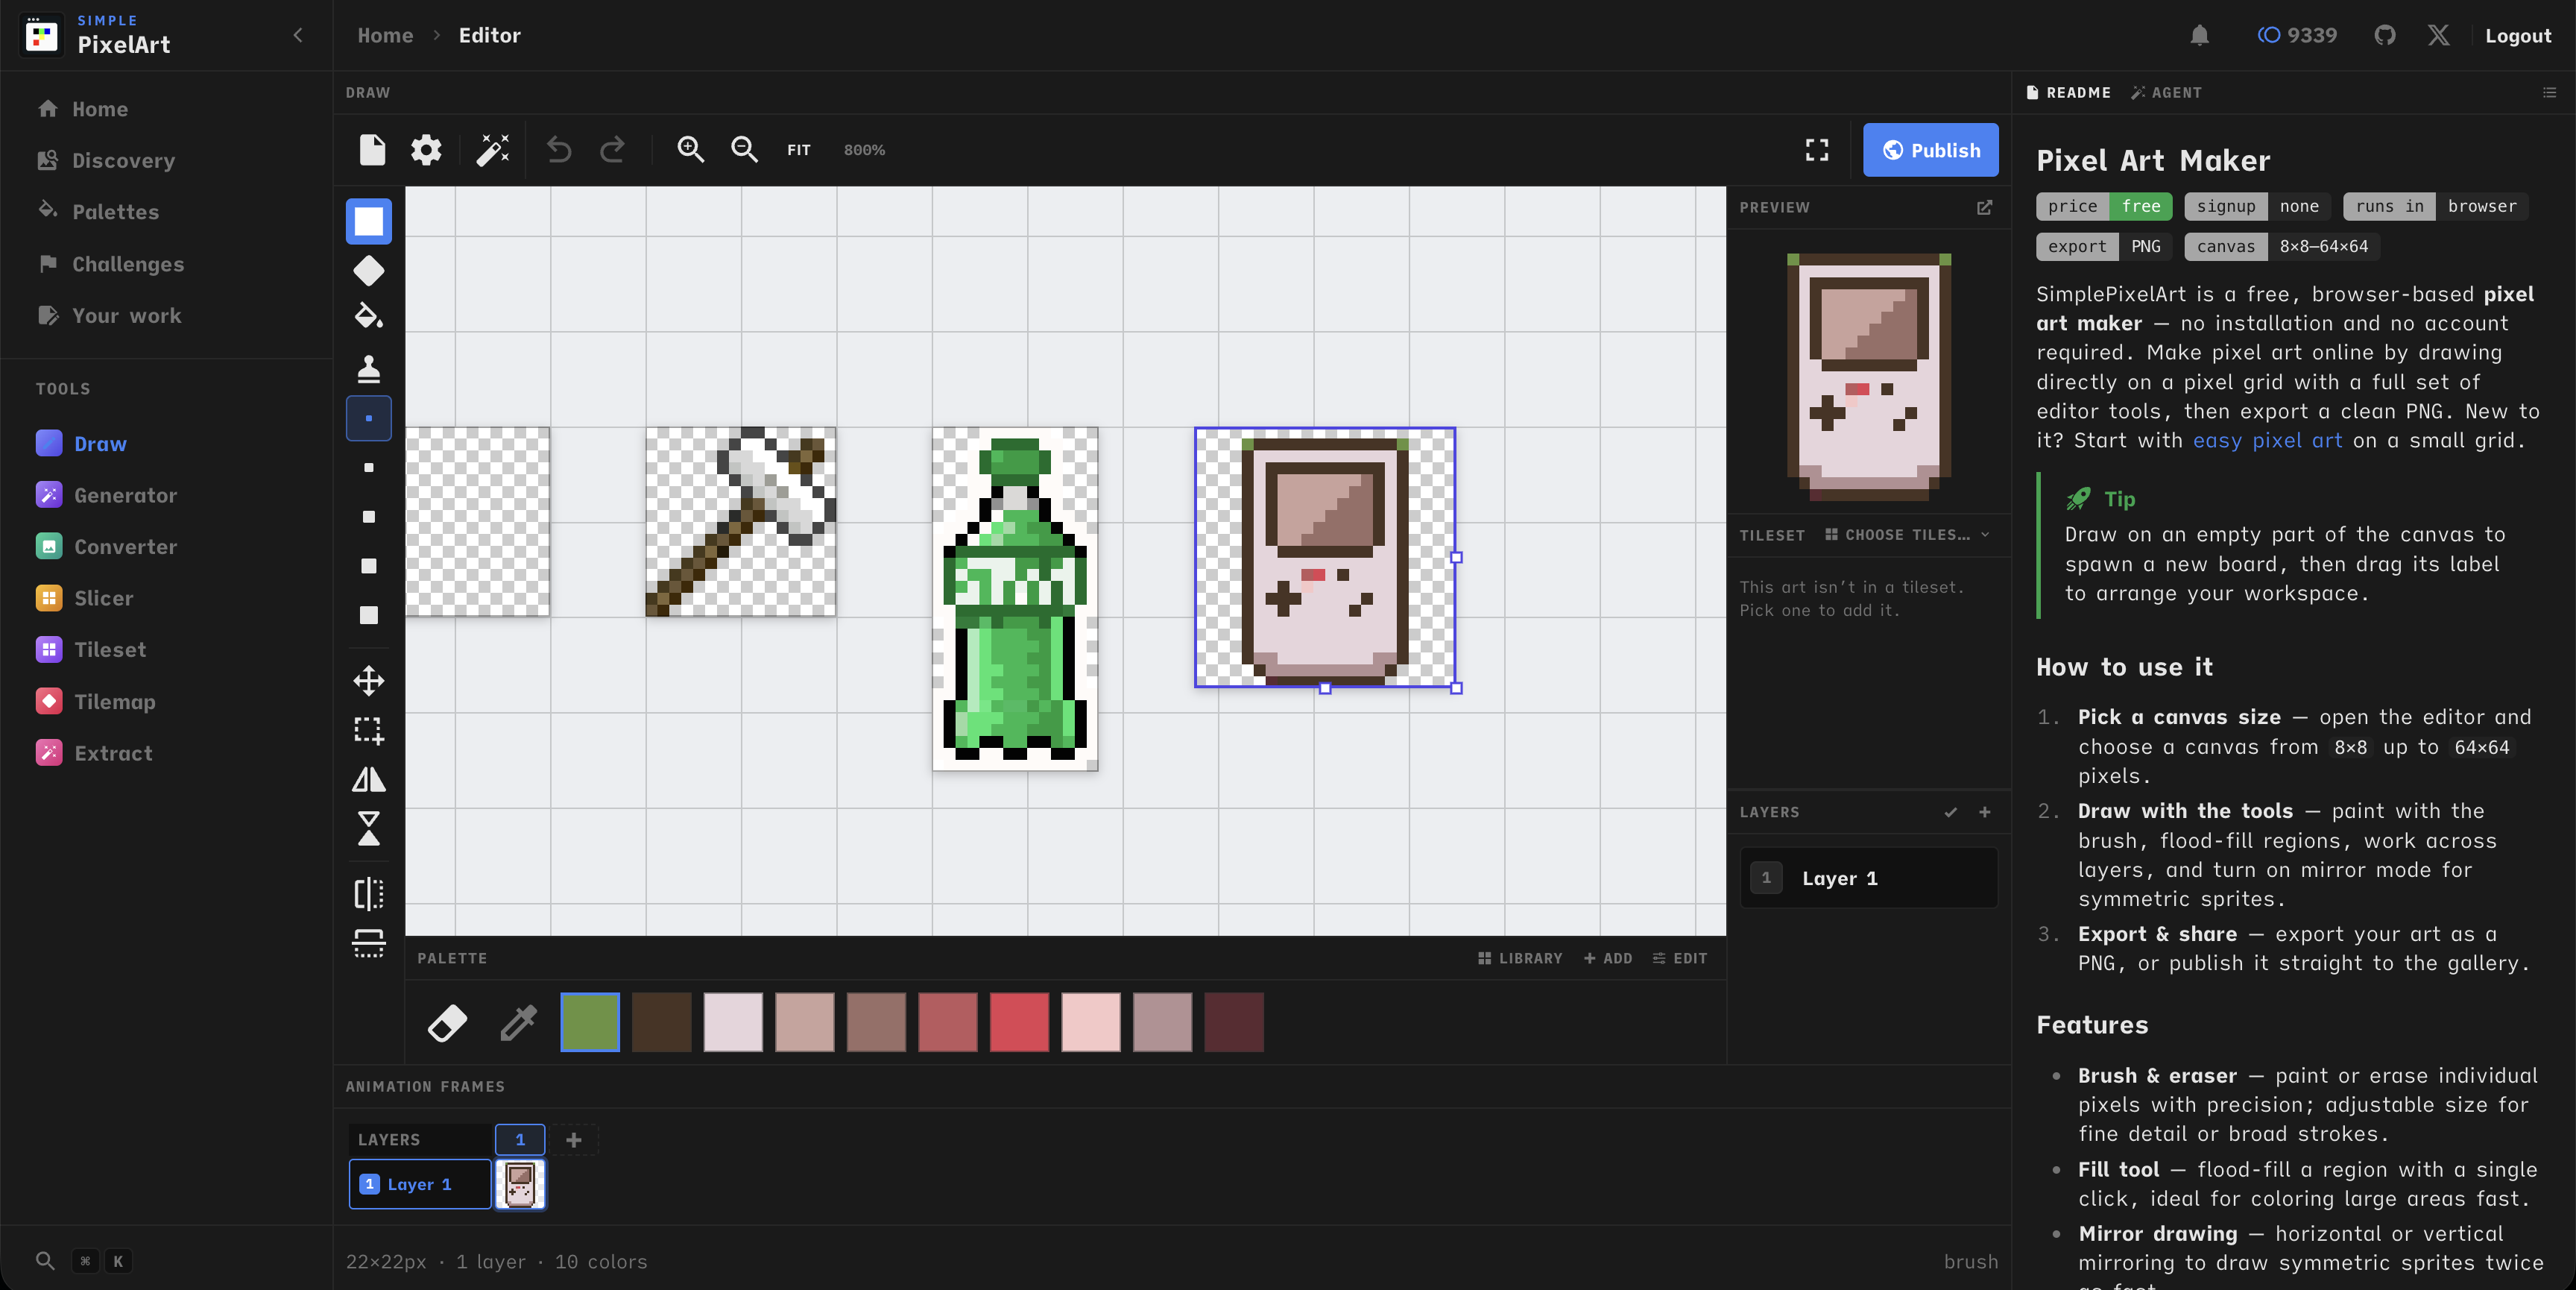Undo the last action
The image size is (2576, 1290).
click(x=559, y=150)
